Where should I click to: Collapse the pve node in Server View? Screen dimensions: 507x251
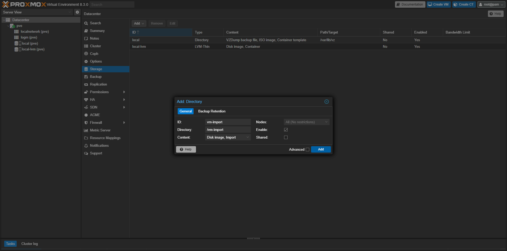tap(8, 26)
